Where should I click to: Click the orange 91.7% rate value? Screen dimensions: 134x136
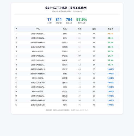(111, 34)
